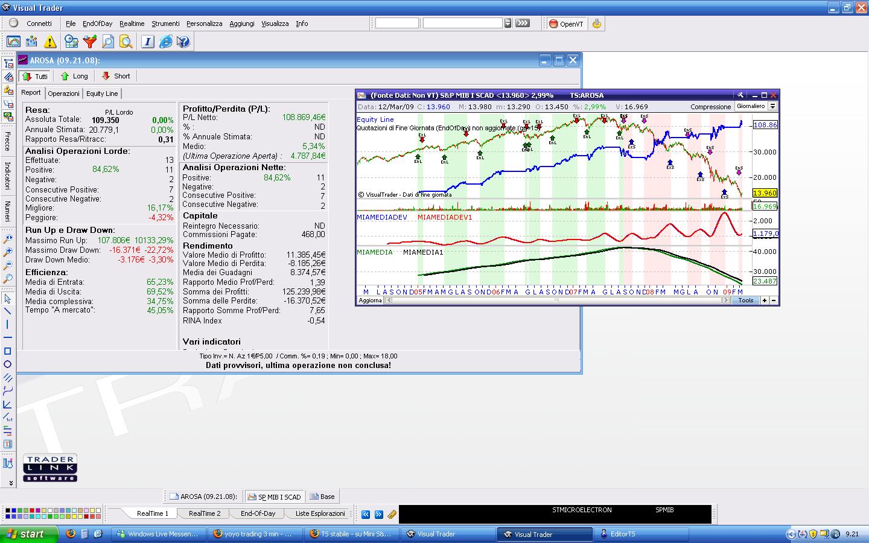The image size is (869, 543).
Task: Pick the blue swatch in palette bottom row
Action: click(8, 516)
